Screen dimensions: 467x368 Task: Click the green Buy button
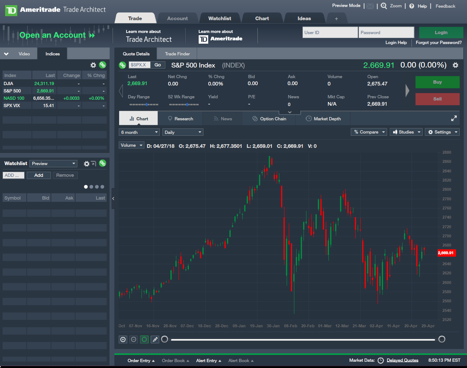[x=437, y=82]
